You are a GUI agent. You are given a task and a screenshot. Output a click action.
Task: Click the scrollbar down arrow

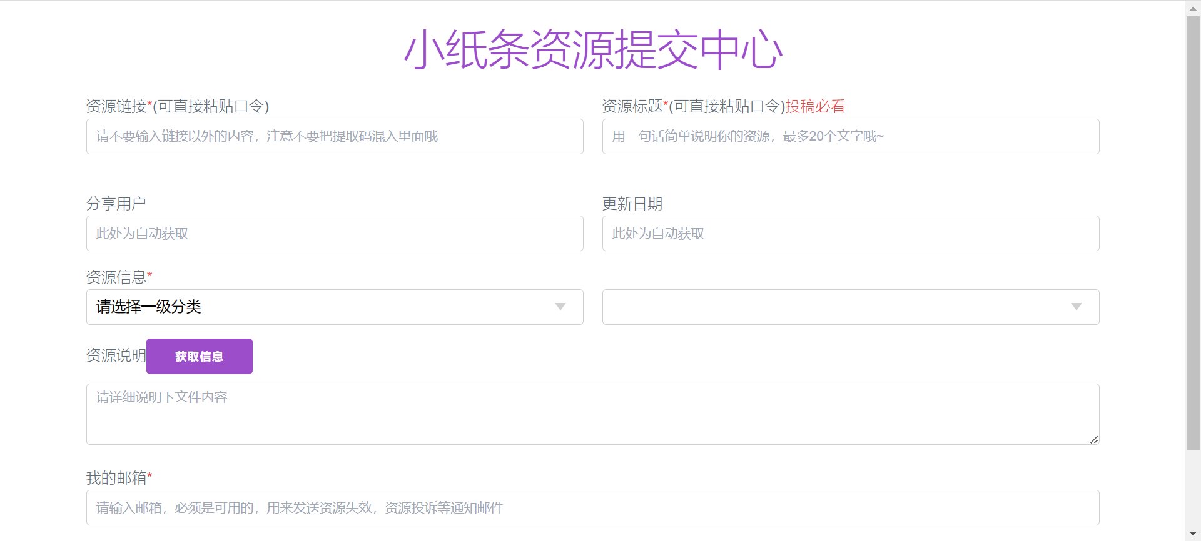click(x=1193, y=534)
